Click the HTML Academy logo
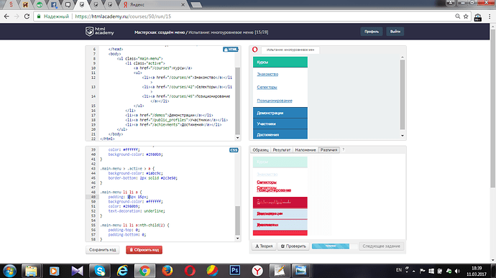The width and height of the screenshot is (496, 278). 99,32
